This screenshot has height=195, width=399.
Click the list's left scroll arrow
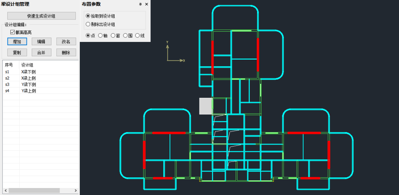point(5,191)
